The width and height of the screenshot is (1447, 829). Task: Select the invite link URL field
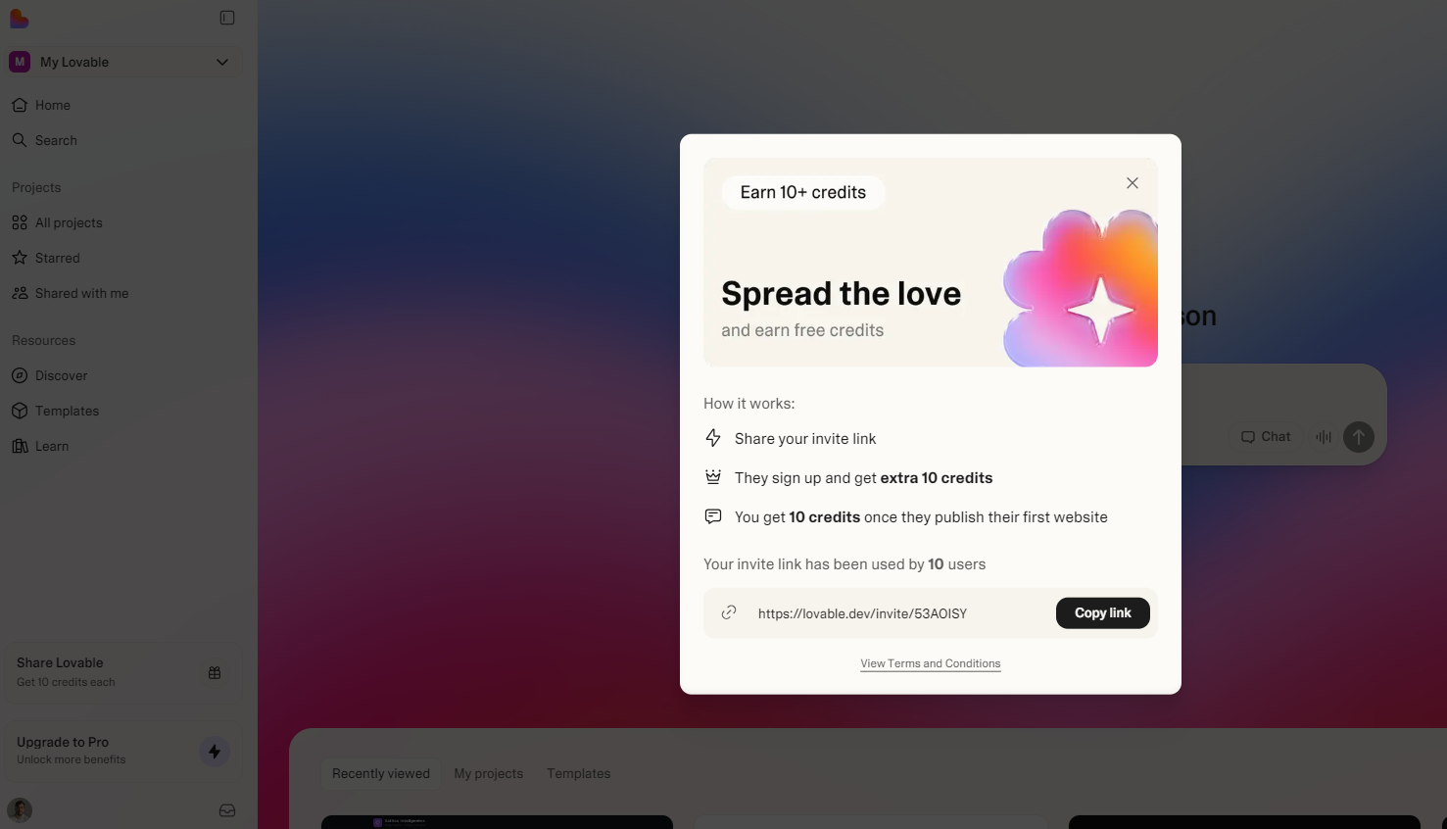click(862, 613)
